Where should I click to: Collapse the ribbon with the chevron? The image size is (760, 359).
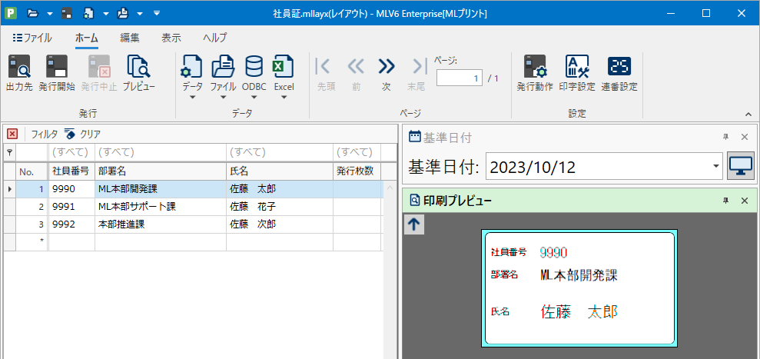[748, 114]
